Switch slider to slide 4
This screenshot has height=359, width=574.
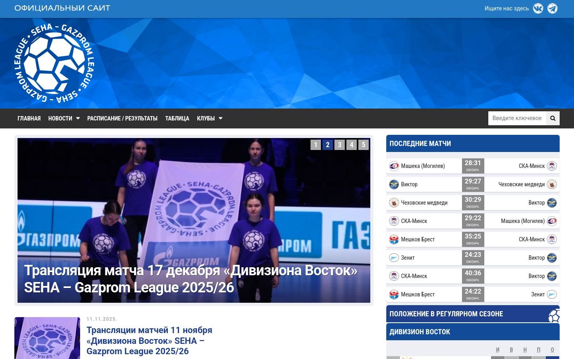pos(352,145)
